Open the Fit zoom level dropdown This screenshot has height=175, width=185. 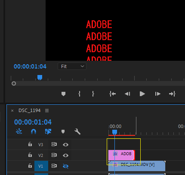click(x=72, y=66)
